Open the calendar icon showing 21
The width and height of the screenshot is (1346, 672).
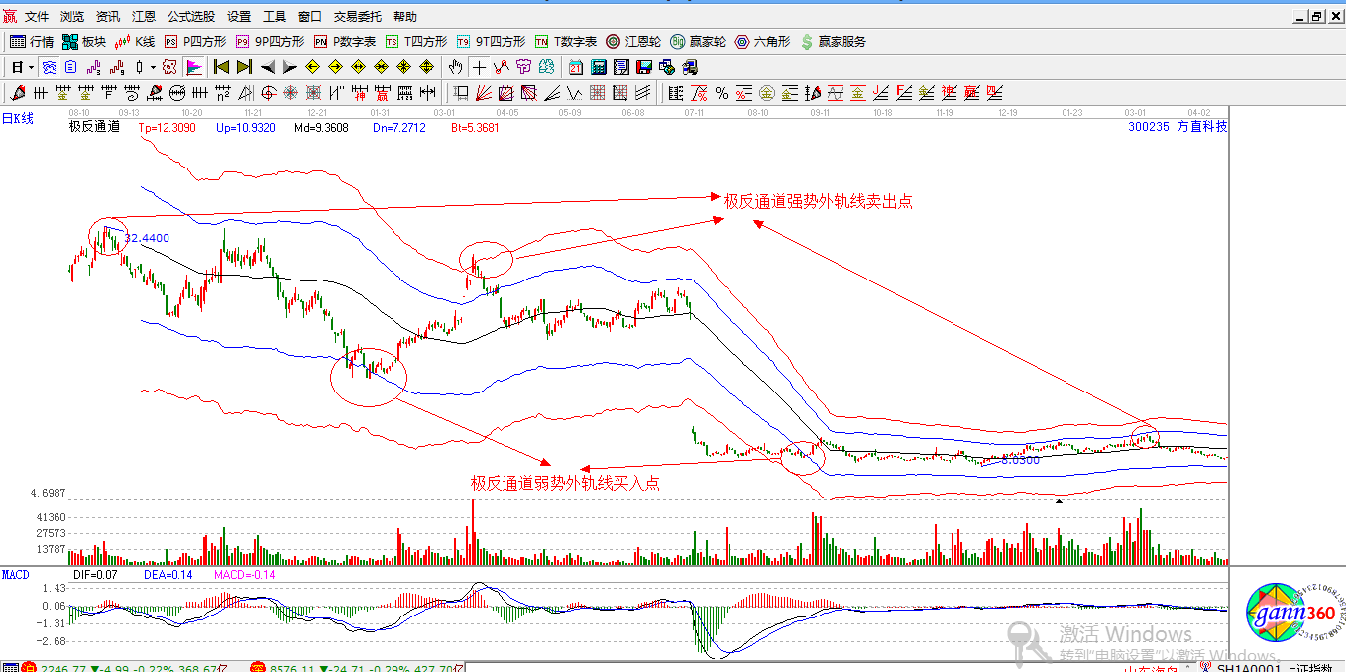coord(576,67)
